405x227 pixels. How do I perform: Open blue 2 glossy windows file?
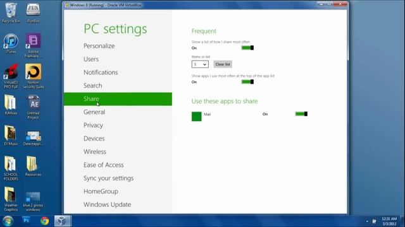click(33, 201)
